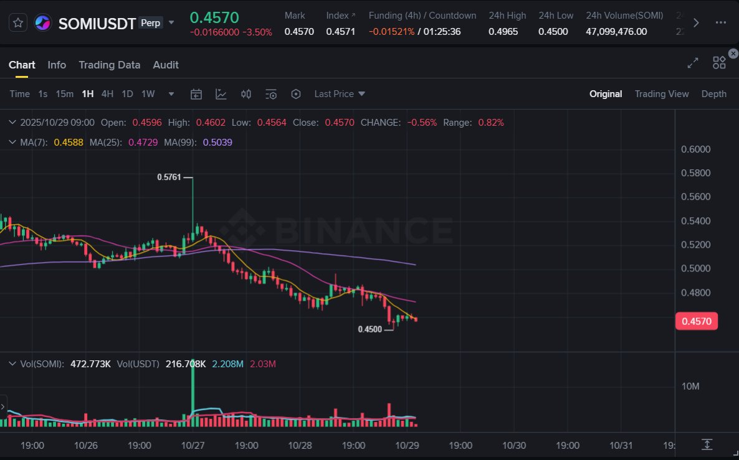Collapse the OHLC data row chevron
The image size is (739, 460).
tap(12, 123)
